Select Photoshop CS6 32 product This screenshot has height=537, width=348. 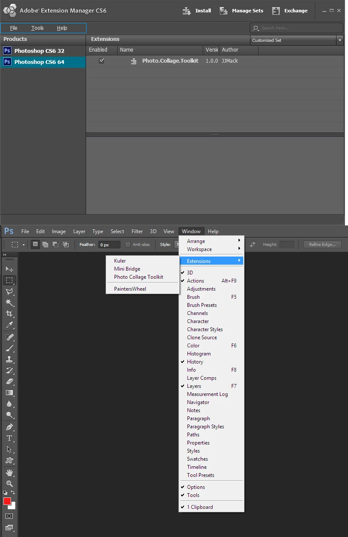pyautogui.click(x=43, y=51)
